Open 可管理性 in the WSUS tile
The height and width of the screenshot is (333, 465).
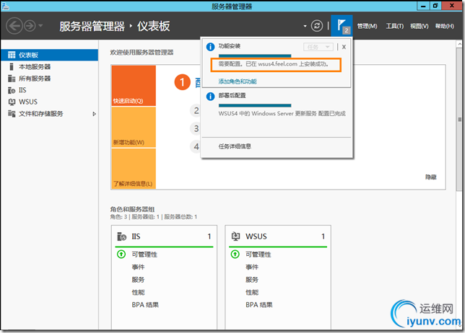pyautogui.click(x=258, y=254)
